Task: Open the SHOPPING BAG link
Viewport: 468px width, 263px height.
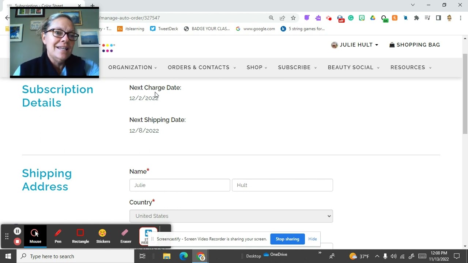Action: tap(415, 45)
